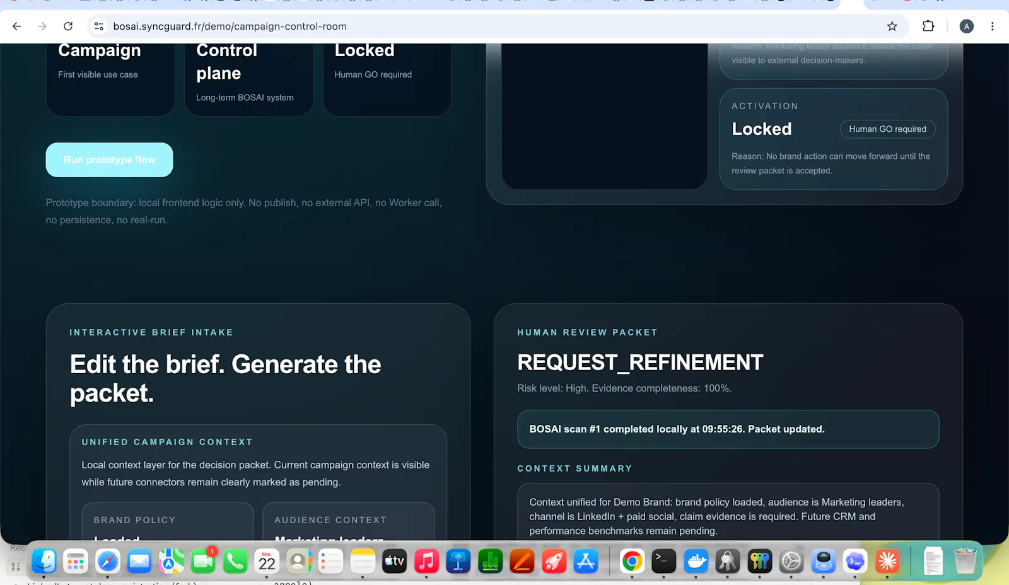Reload the campaign control room page
This screenshot has height=585, width=1009.
click(68, 26)
